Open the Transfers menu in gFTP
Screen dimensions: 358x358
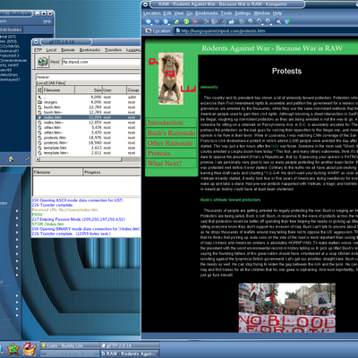(113, 50)
